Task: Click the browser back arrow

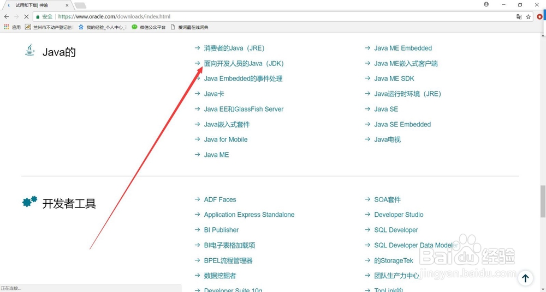Action: click(7, 16)
